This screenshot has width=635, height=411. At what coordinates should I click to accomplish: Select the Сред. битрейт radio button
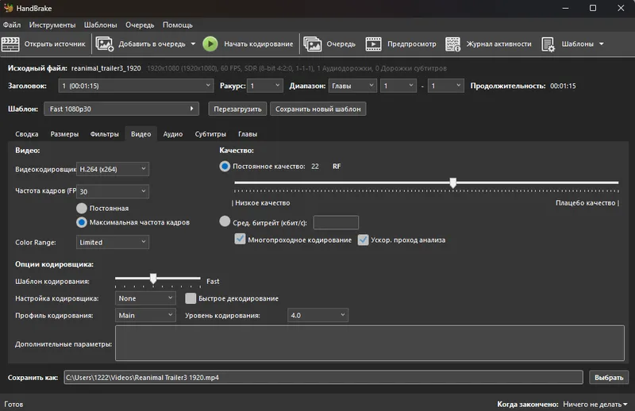225,221
